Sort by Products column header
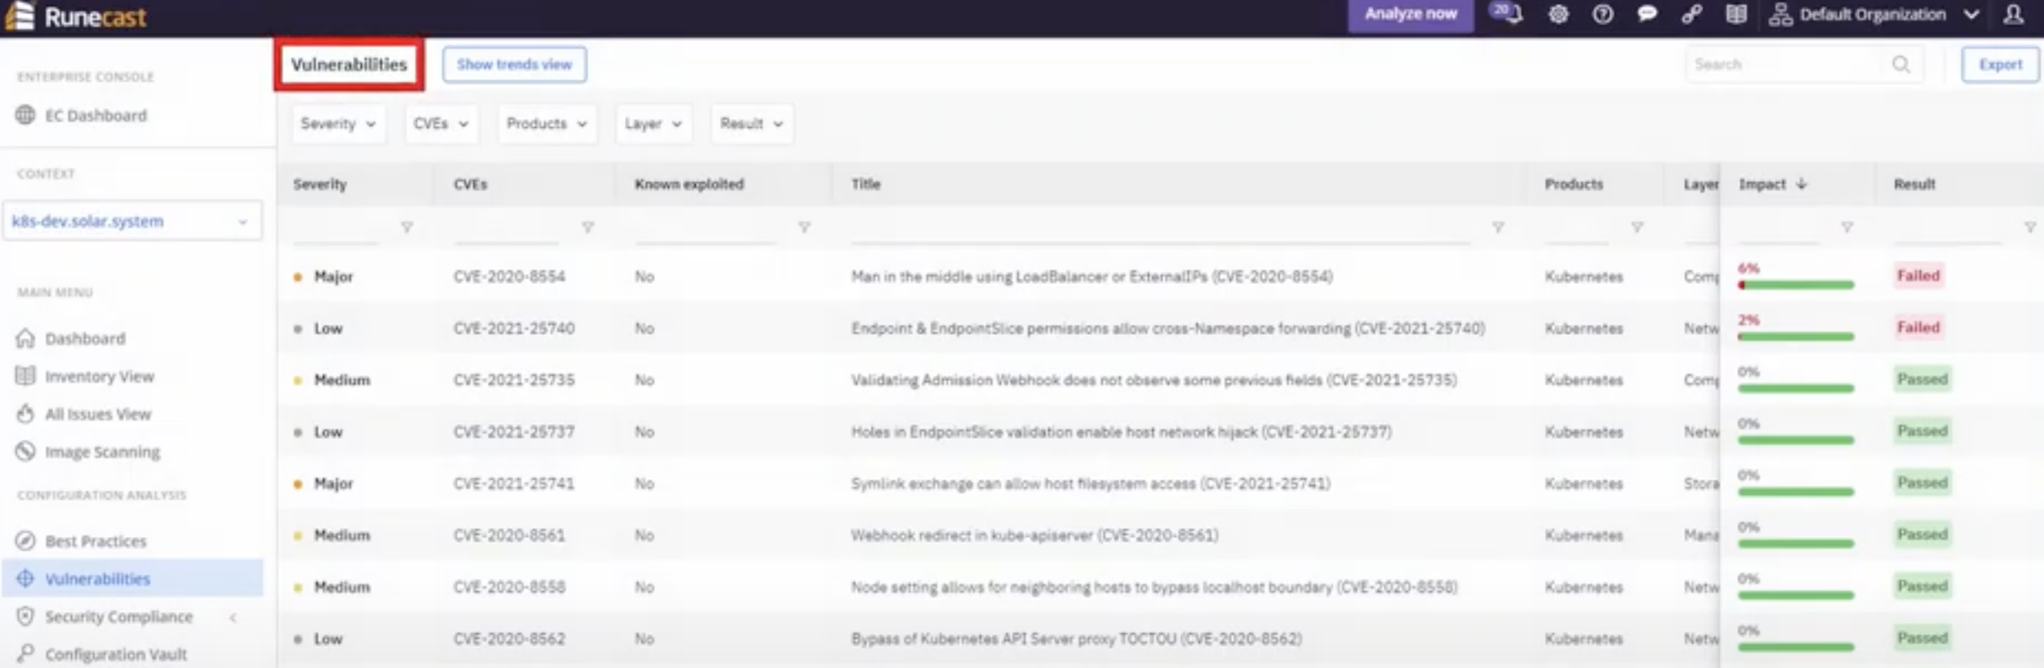The height and width of the screenshot is (668, 2044). [1573, 184]
